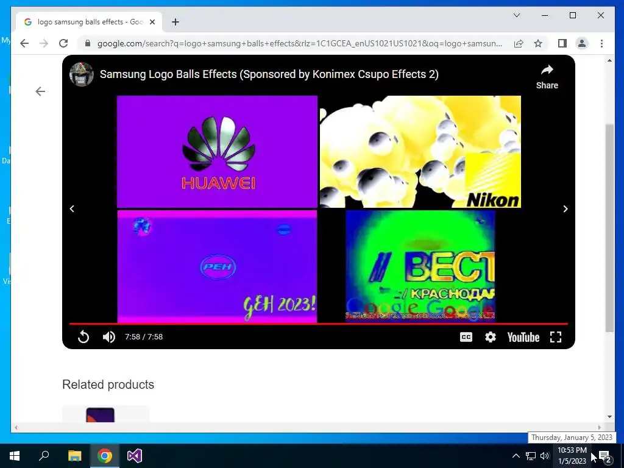The height and width of the screenshot is (468, 624).
Task: Launch Visual Studio from the taskbar
Action: pos(135,456)
